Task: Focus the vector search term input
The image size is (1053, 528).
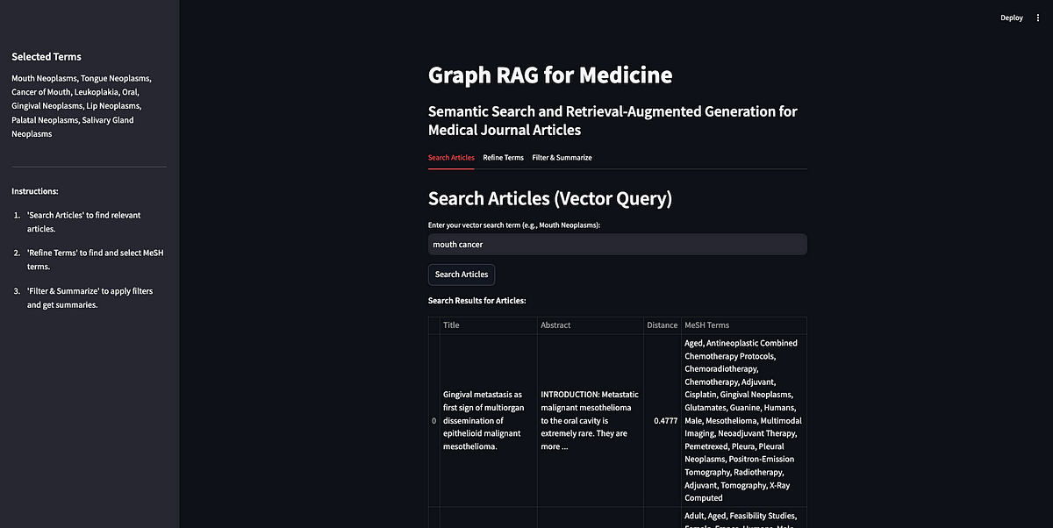Action: click(x=617, y=245)
